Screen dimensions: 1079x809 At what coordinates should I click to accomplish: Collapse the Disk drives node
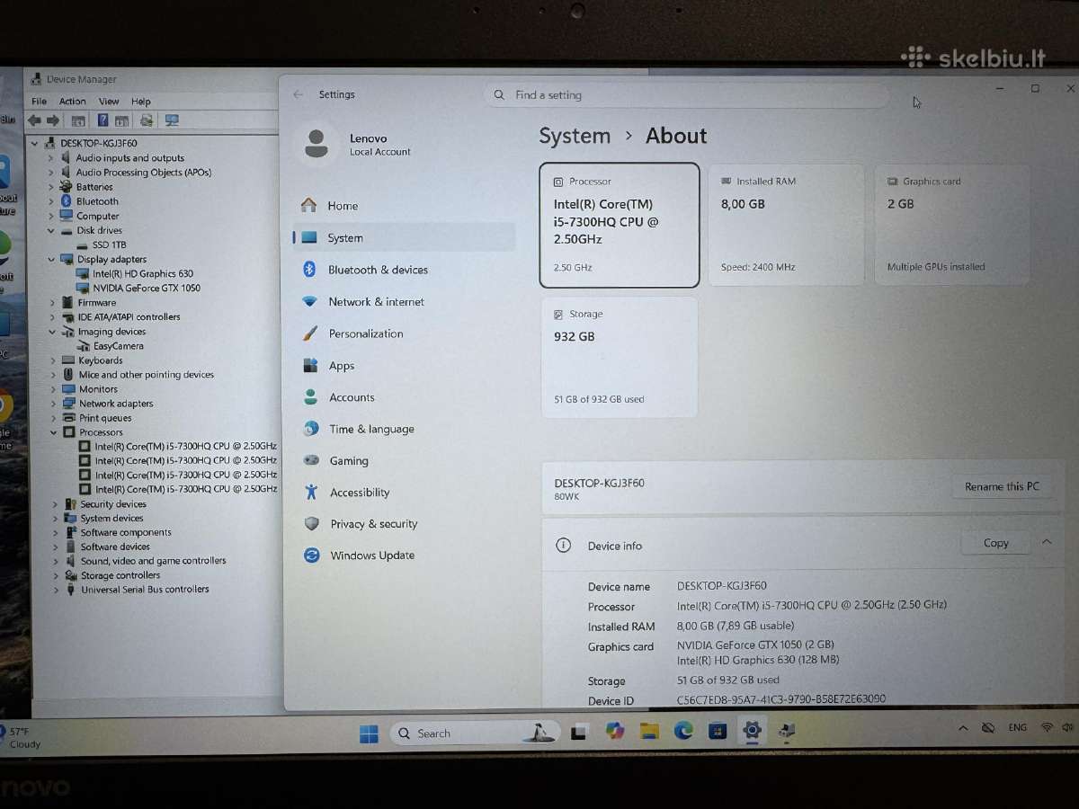coord(52,231)
